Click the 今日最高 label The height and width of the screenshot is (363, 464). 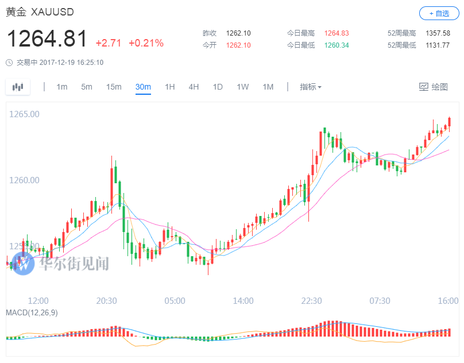301,33
